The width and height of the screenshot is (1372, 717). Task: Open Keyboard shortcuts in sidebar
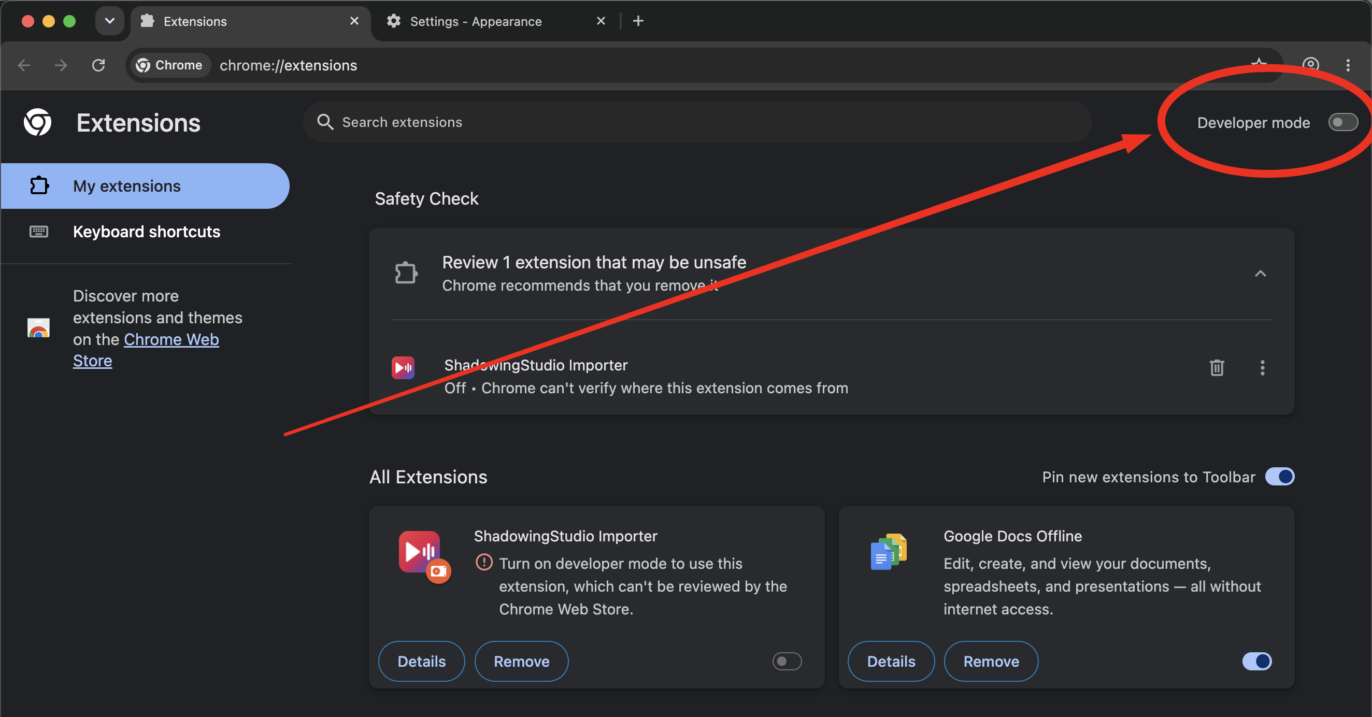point(145,232)
